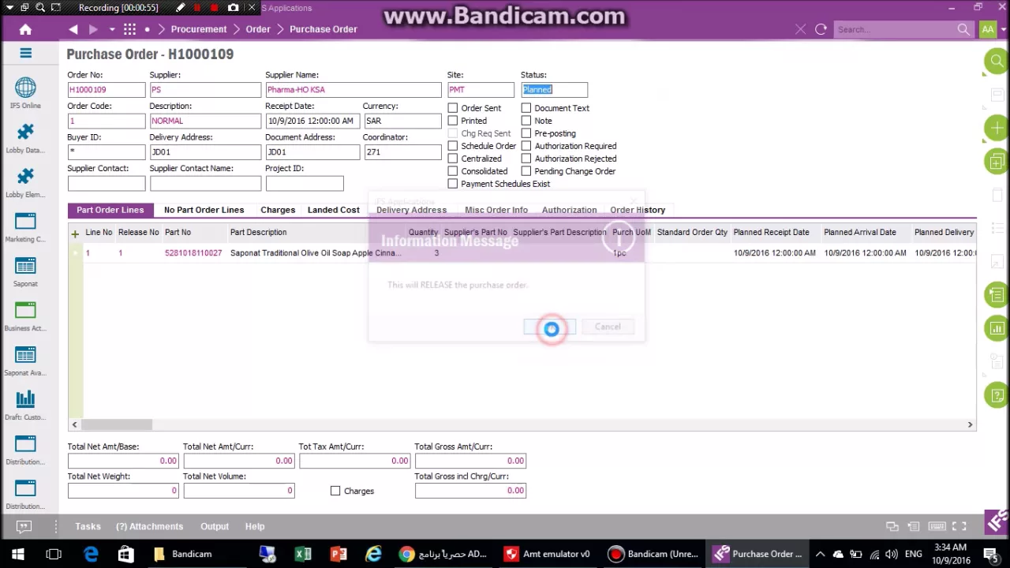Screen dimensions: 1010x568
Task: Open Saponat shortcut in sidebar
Action: click(x=25, y=271)
